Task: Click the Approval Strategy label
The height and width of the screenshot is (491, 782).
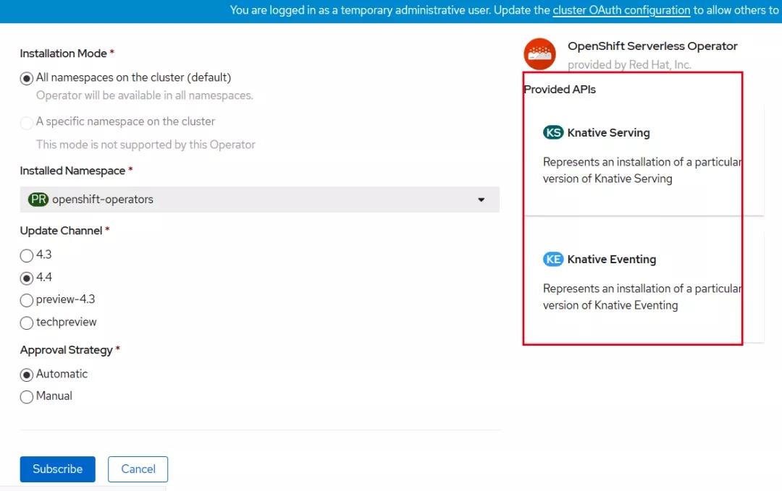Action: pos(67,350)
